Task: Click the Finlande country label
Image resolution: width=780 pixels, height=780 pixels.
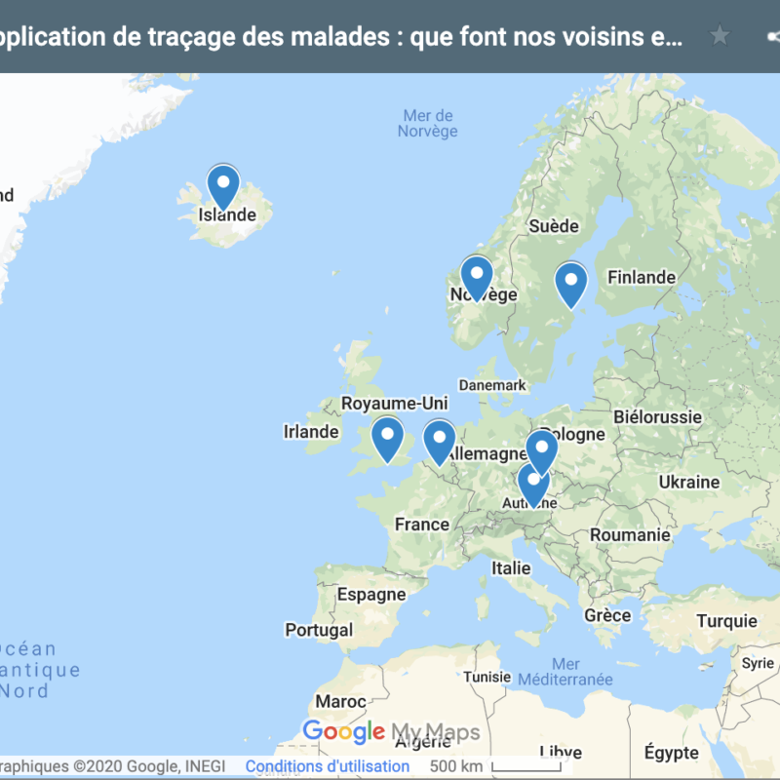Action: 641,278
